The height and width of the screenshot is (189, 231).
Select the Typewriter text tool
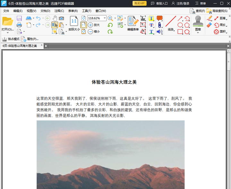[143, 18]
